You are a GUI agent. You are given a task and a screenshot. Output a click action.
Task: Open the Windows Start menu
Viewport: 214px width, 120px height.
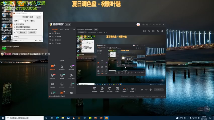(x=3, y=118)
